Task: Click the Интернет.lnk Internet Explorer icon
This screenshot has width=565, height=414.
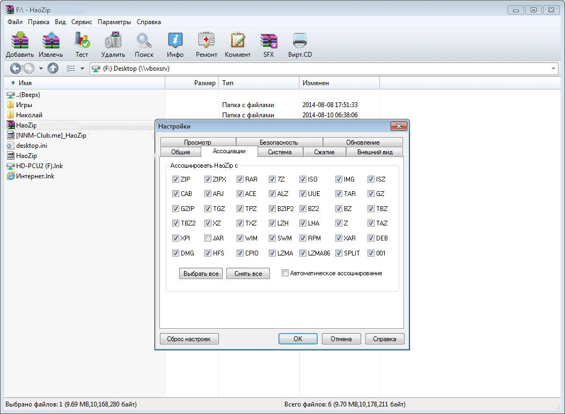Action: click(x=10, y=176)
